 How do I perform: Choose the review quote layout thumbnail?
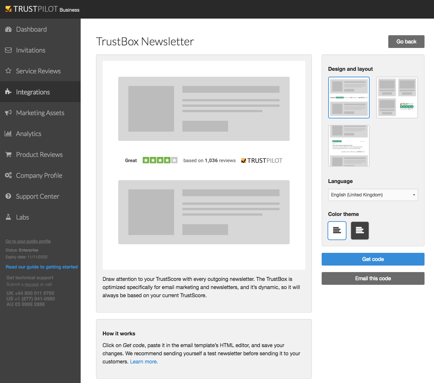click(x=349, y=146)
